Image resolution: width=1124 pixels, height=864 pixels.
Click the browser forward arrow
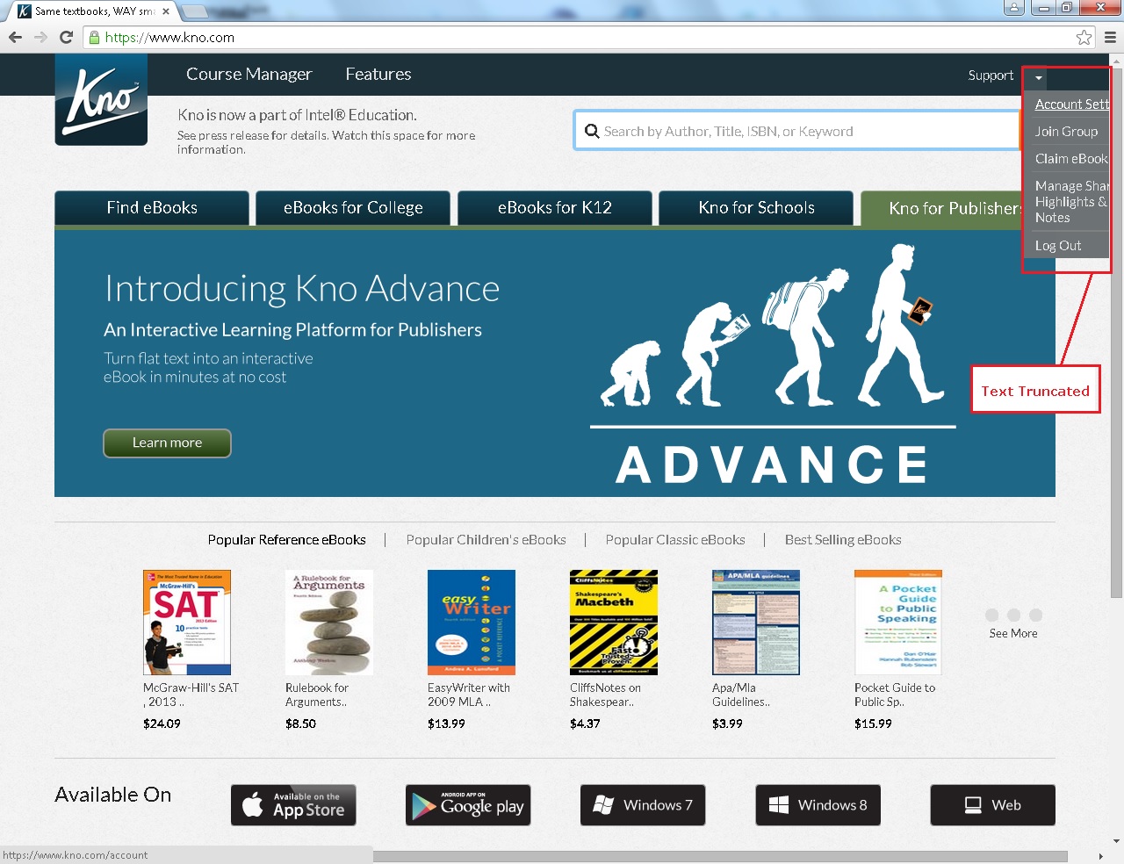[x=40, y=37]
